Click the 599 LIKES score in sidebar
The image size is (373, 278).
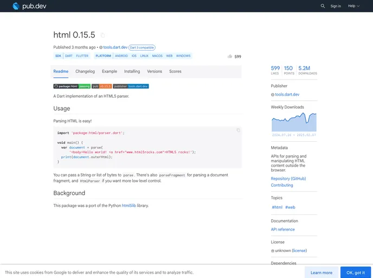tap(275, 70)
